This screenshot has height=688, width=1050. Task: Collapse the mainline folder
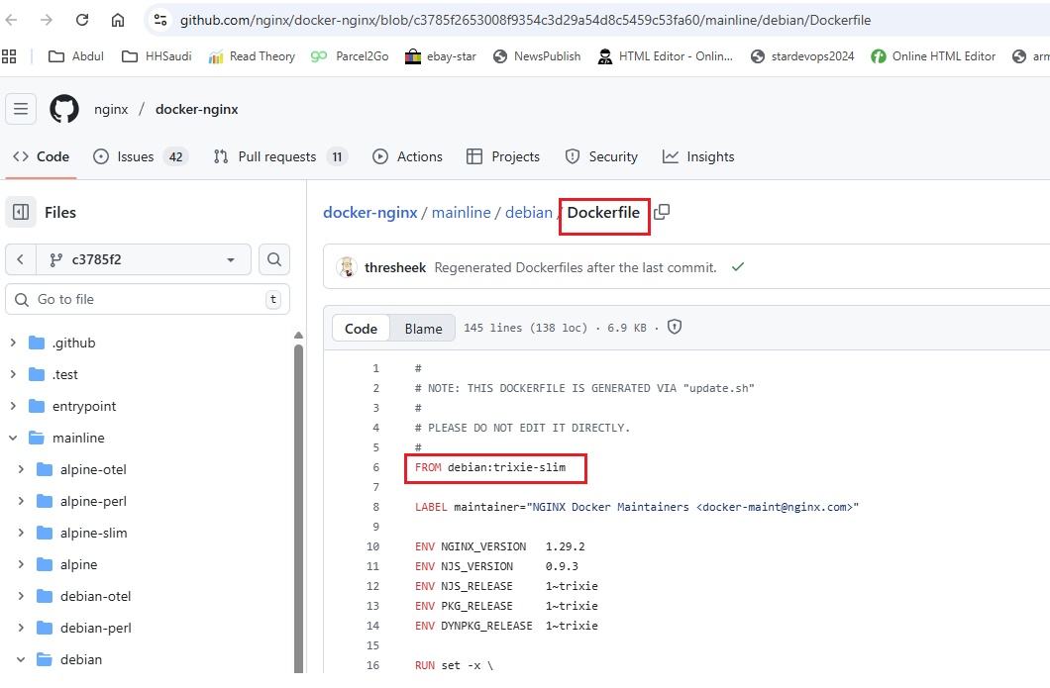13,438
